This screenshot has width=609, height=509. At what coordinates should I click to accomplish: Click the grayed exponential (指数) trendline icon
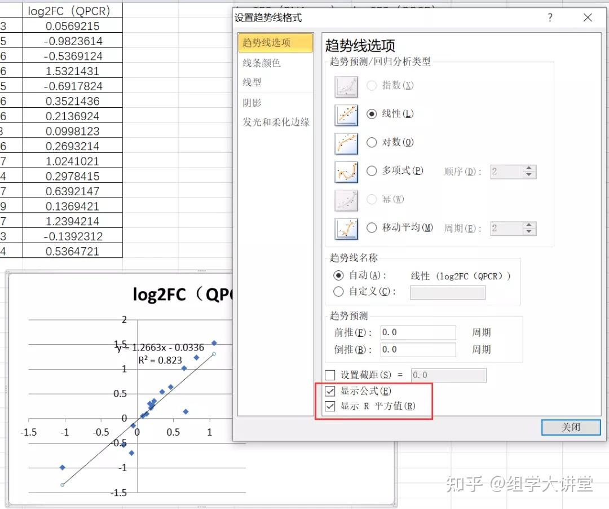click(x=346, y=86)
